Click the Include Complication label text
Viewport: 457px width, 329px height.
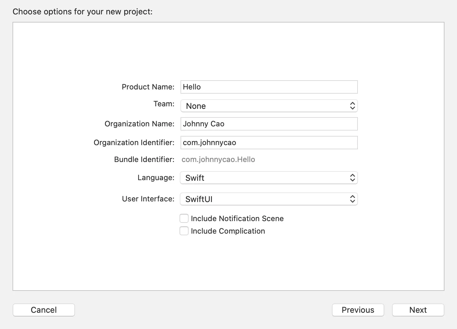[x=228, y=231]
